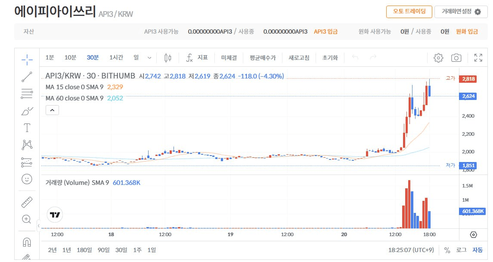Click the API3/KRW · 30 · BITHUMB symbol title

pos(90,76)
